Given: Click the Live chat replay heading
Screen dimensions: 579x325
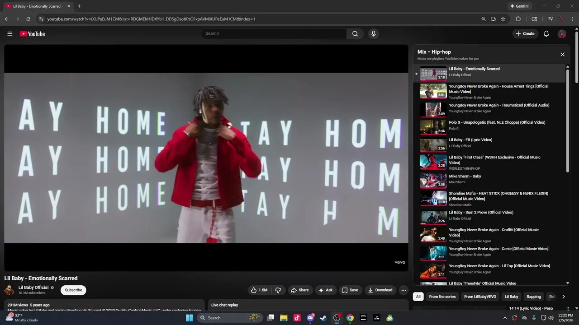Looking at the screenshot, I should [x=224, y=305].
